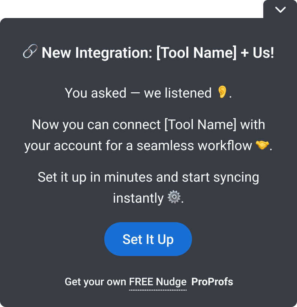
Task: Click the gear emoji after 'instantly'
Action: pos(174,197)
